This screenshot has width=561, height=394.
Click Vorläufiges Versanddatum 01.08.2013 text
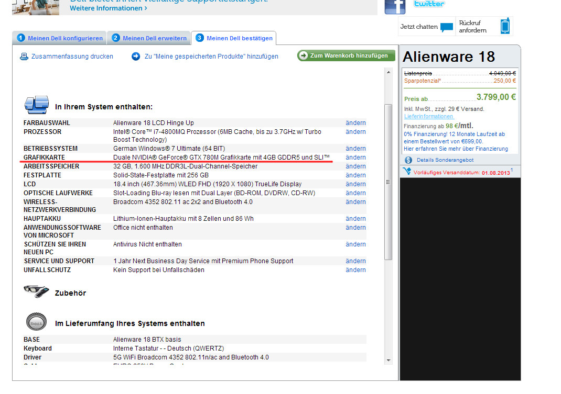(461, 173)
